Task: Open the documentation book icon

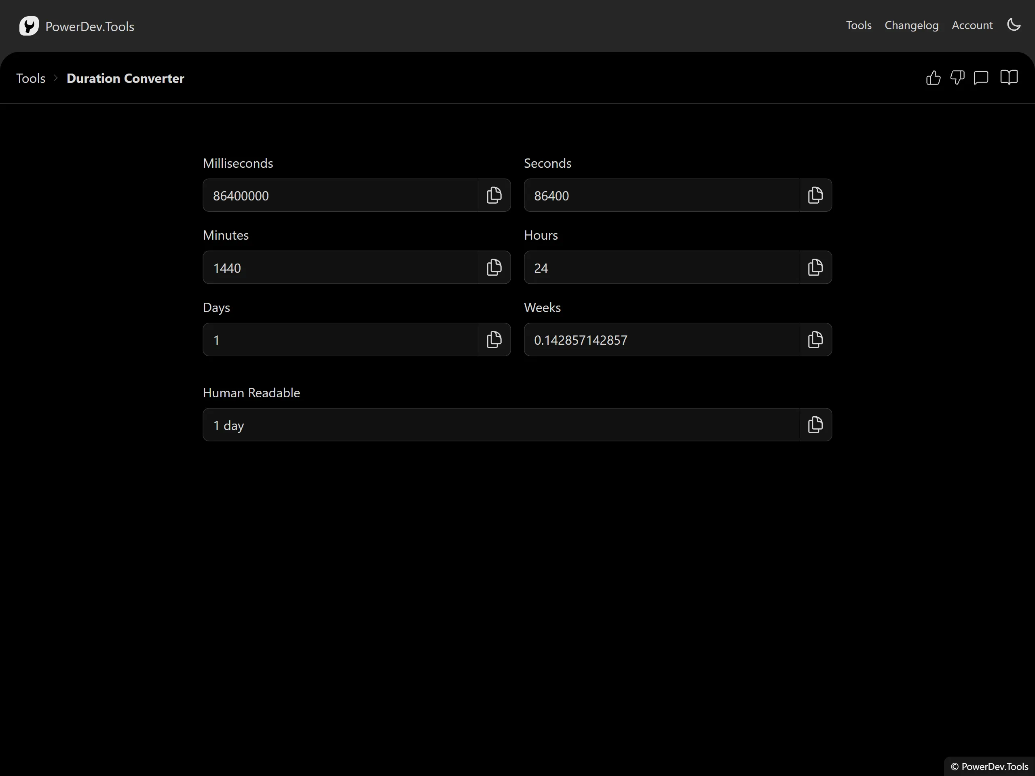Action: pos(1009,78)
